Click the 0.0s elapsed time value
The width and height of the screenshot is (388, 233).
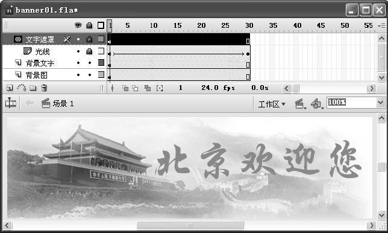pyautogui.click(x=260, y=88)
